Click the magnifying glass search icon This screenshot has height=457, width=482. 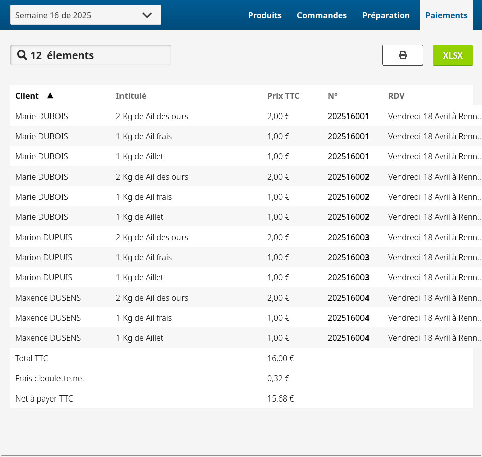22,55
